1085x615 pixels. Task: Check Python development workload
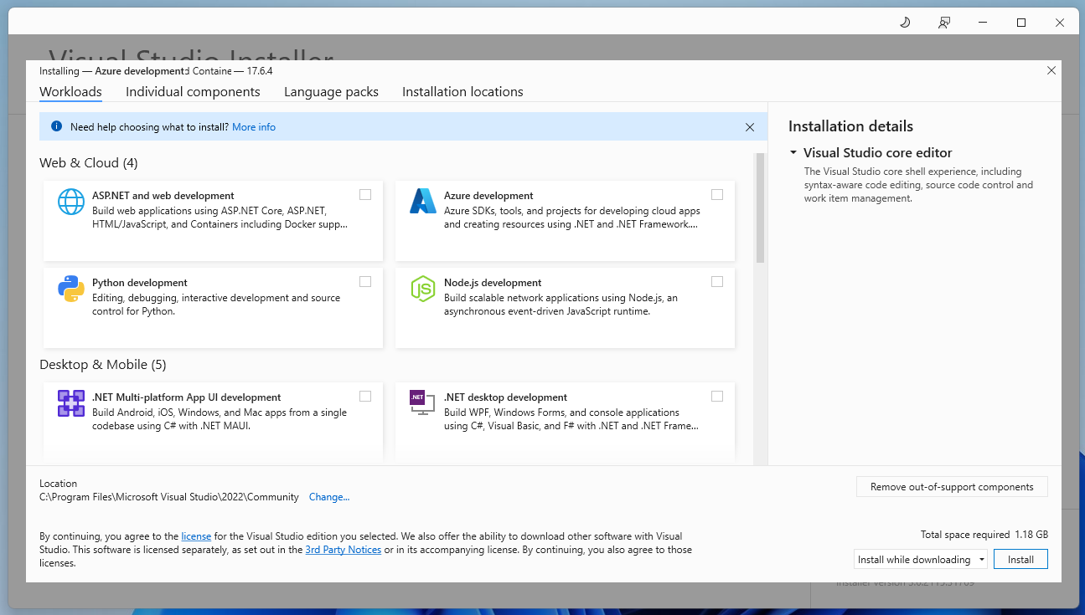pos(365,282)
